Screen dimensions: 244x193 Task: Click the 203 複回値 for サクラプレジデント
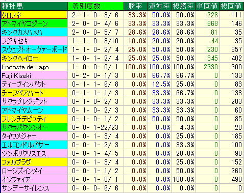(x=236, y=101)
